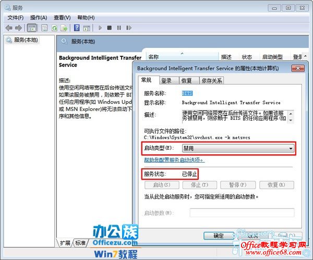
Task: Click the 恢复(R) button
Action: [x=276, y=185]
